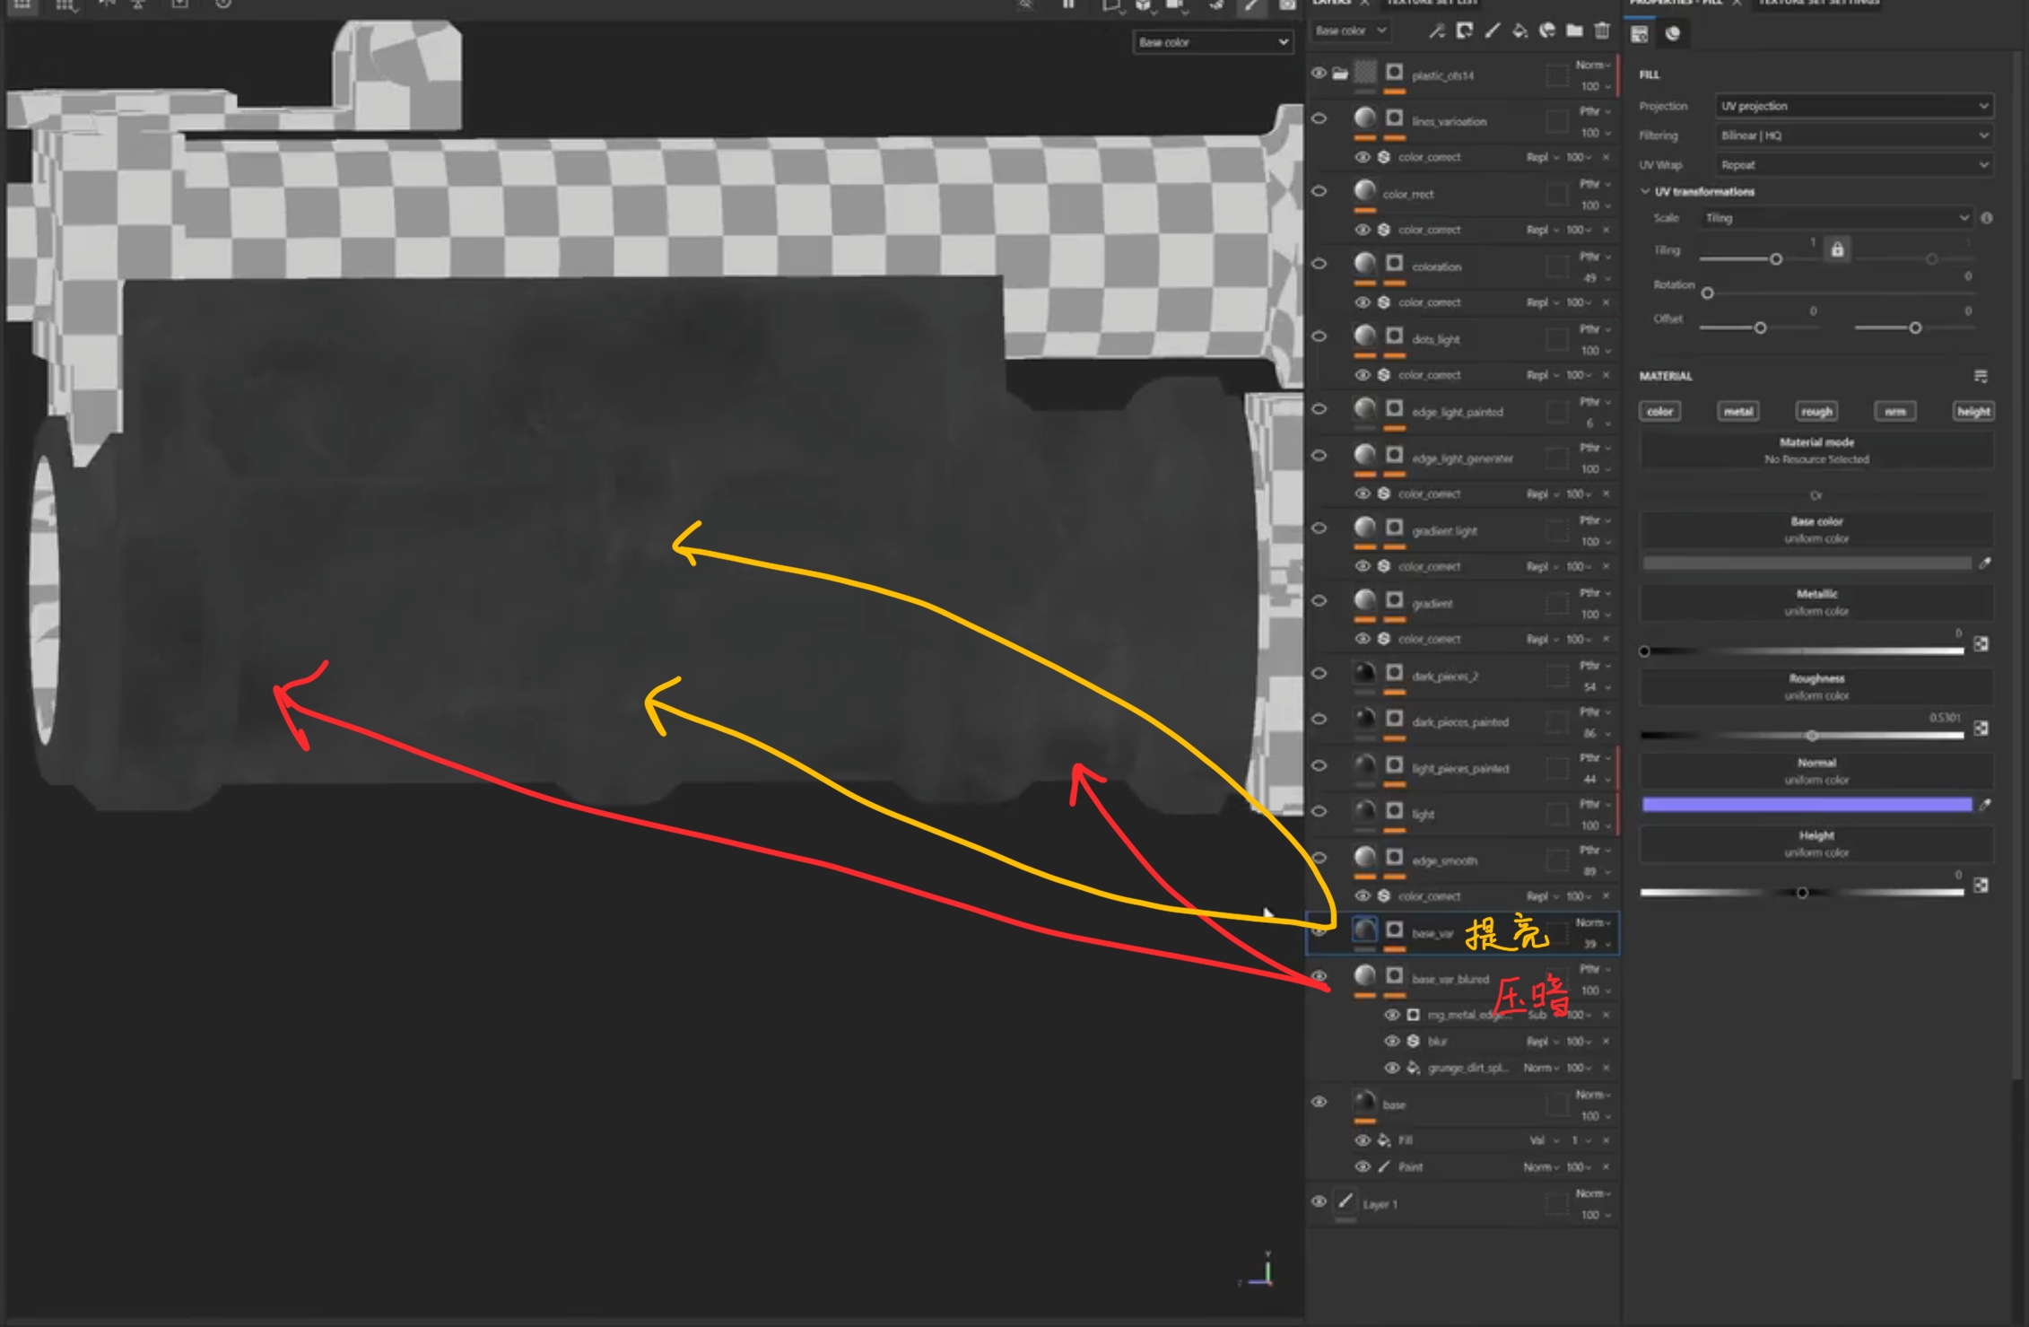Toggle the rough channel button
Viewport: 2029px width, 1327px height.
pos(1816,411)
